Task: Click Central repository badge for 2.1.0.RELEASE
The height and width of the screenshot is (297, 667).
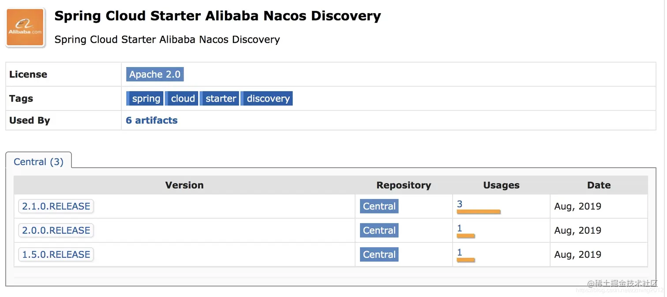Action: pyautogui.click(x=379, y=206)
